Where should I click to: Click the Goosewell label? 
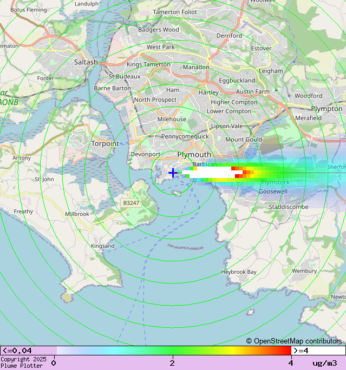click(x=273, y=191)
